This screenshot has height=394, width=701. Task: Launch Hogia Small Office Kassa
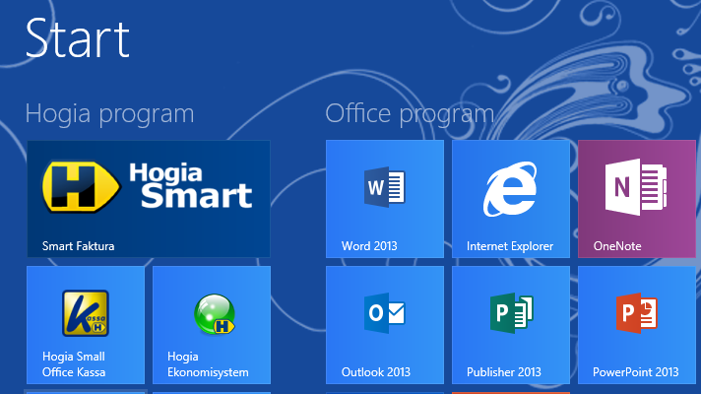coord(86,325)
